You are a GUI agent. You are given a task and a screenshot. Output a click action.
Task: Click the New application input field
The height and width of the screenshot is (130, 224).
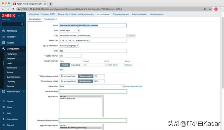[93, 91]
